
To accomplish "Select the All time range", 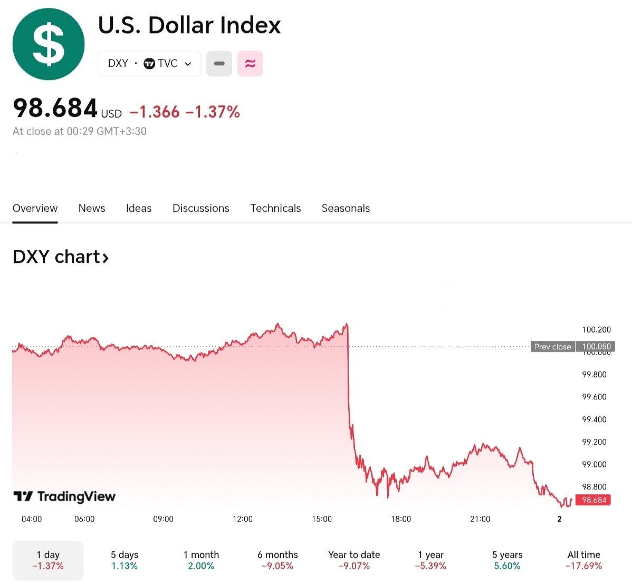I will (583, 560).
